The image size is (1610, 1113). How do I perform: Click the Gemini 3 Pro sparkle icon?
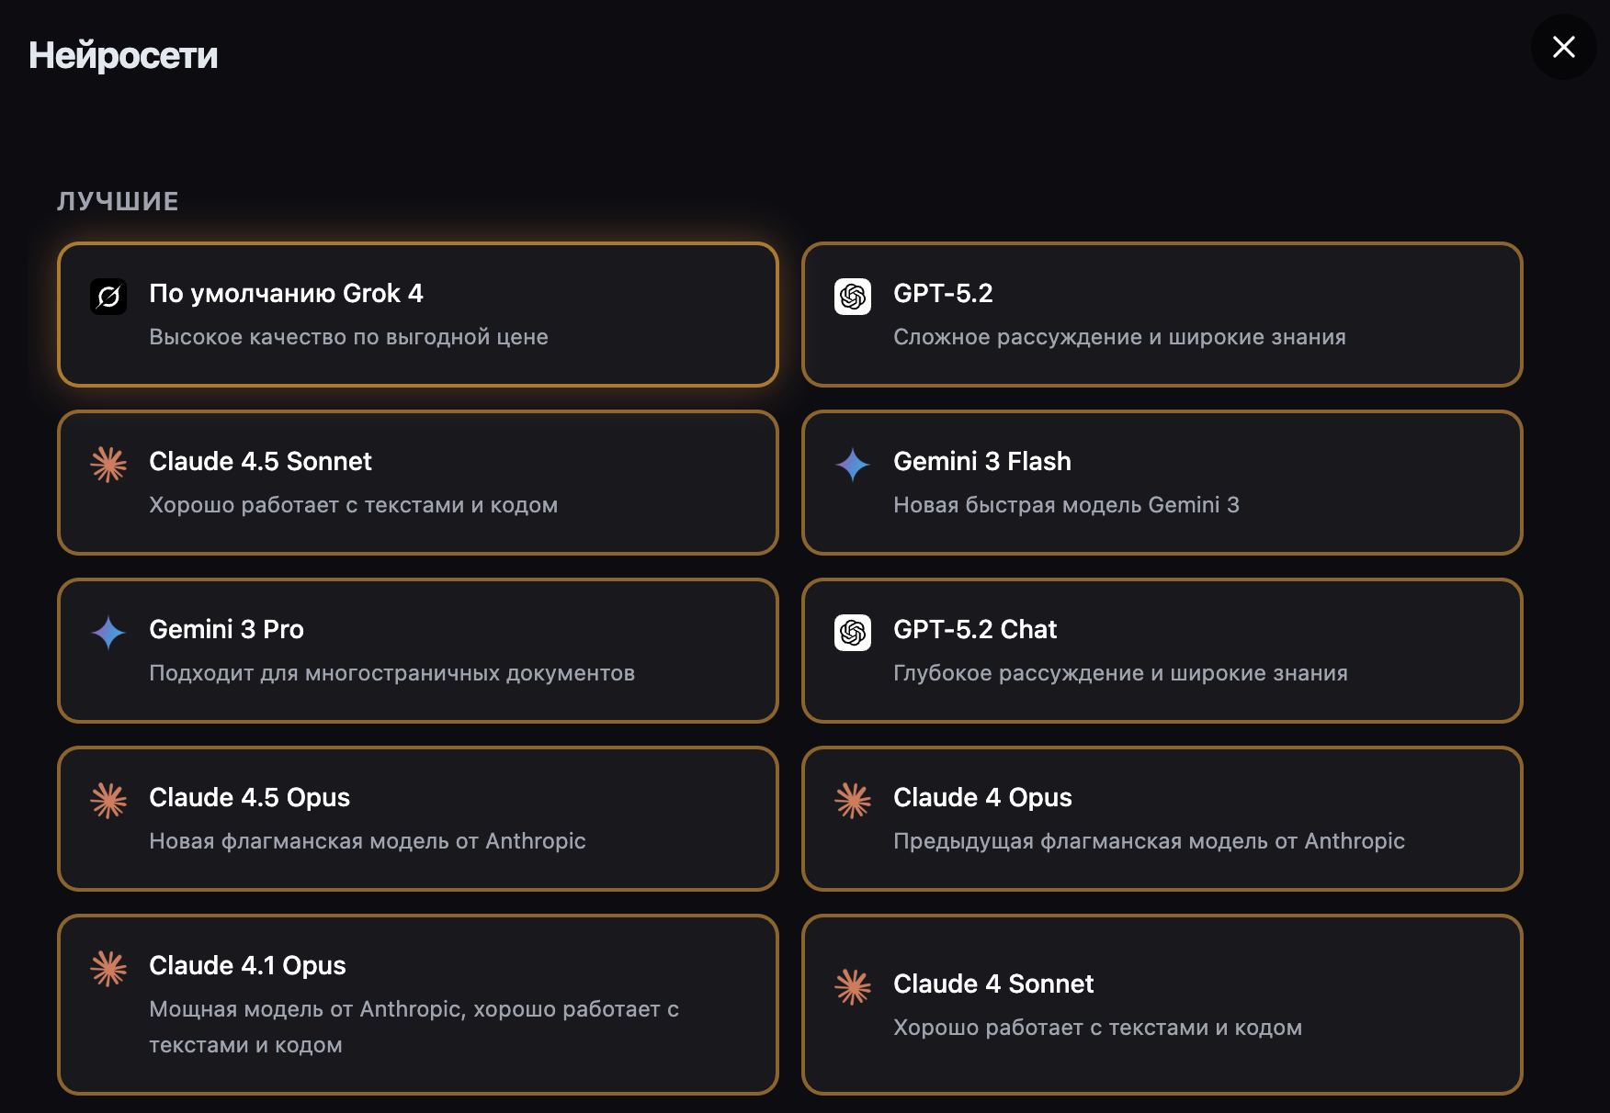108,633
